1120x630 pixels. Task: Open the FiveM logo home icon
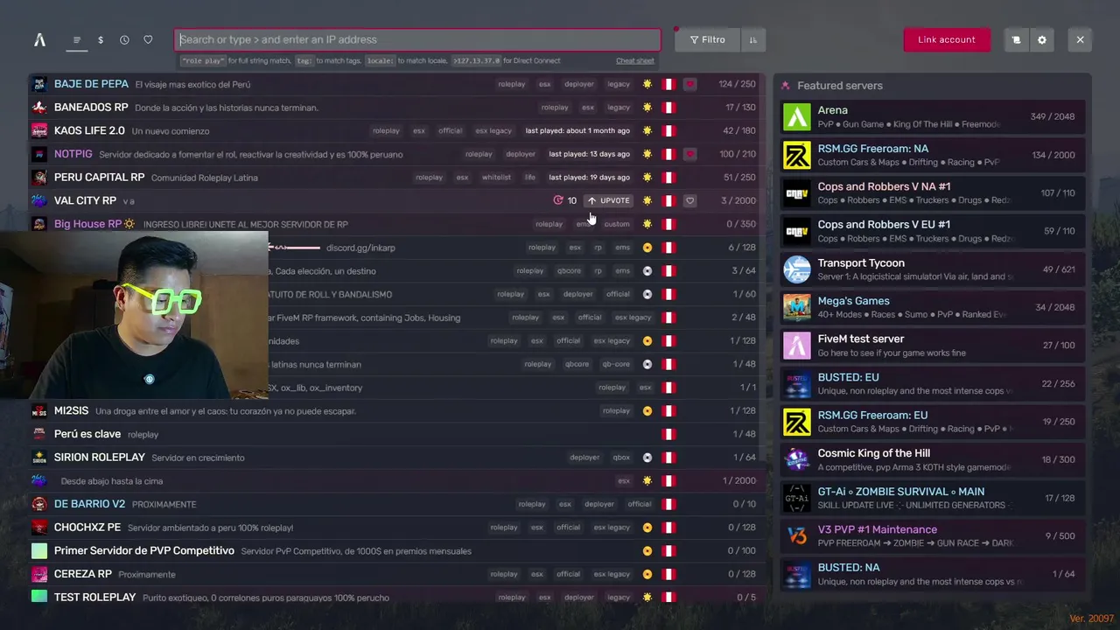39,39
